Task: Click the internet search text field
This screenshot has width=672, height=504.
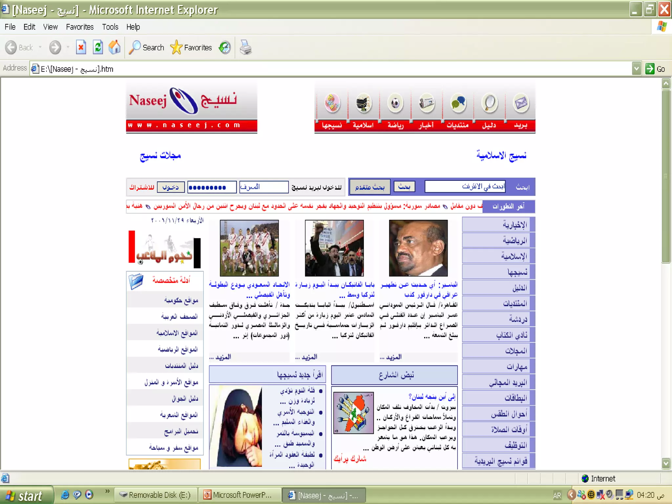Action: tap(465, 186)
